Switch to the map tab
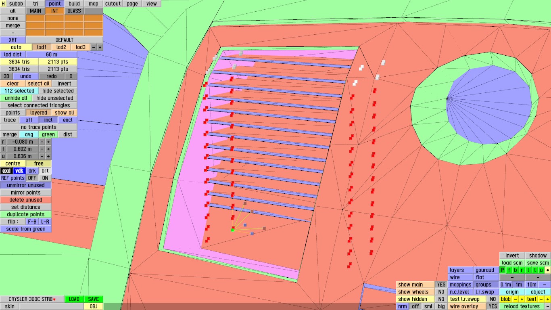The image size is (551, 310). pos(94,4)
